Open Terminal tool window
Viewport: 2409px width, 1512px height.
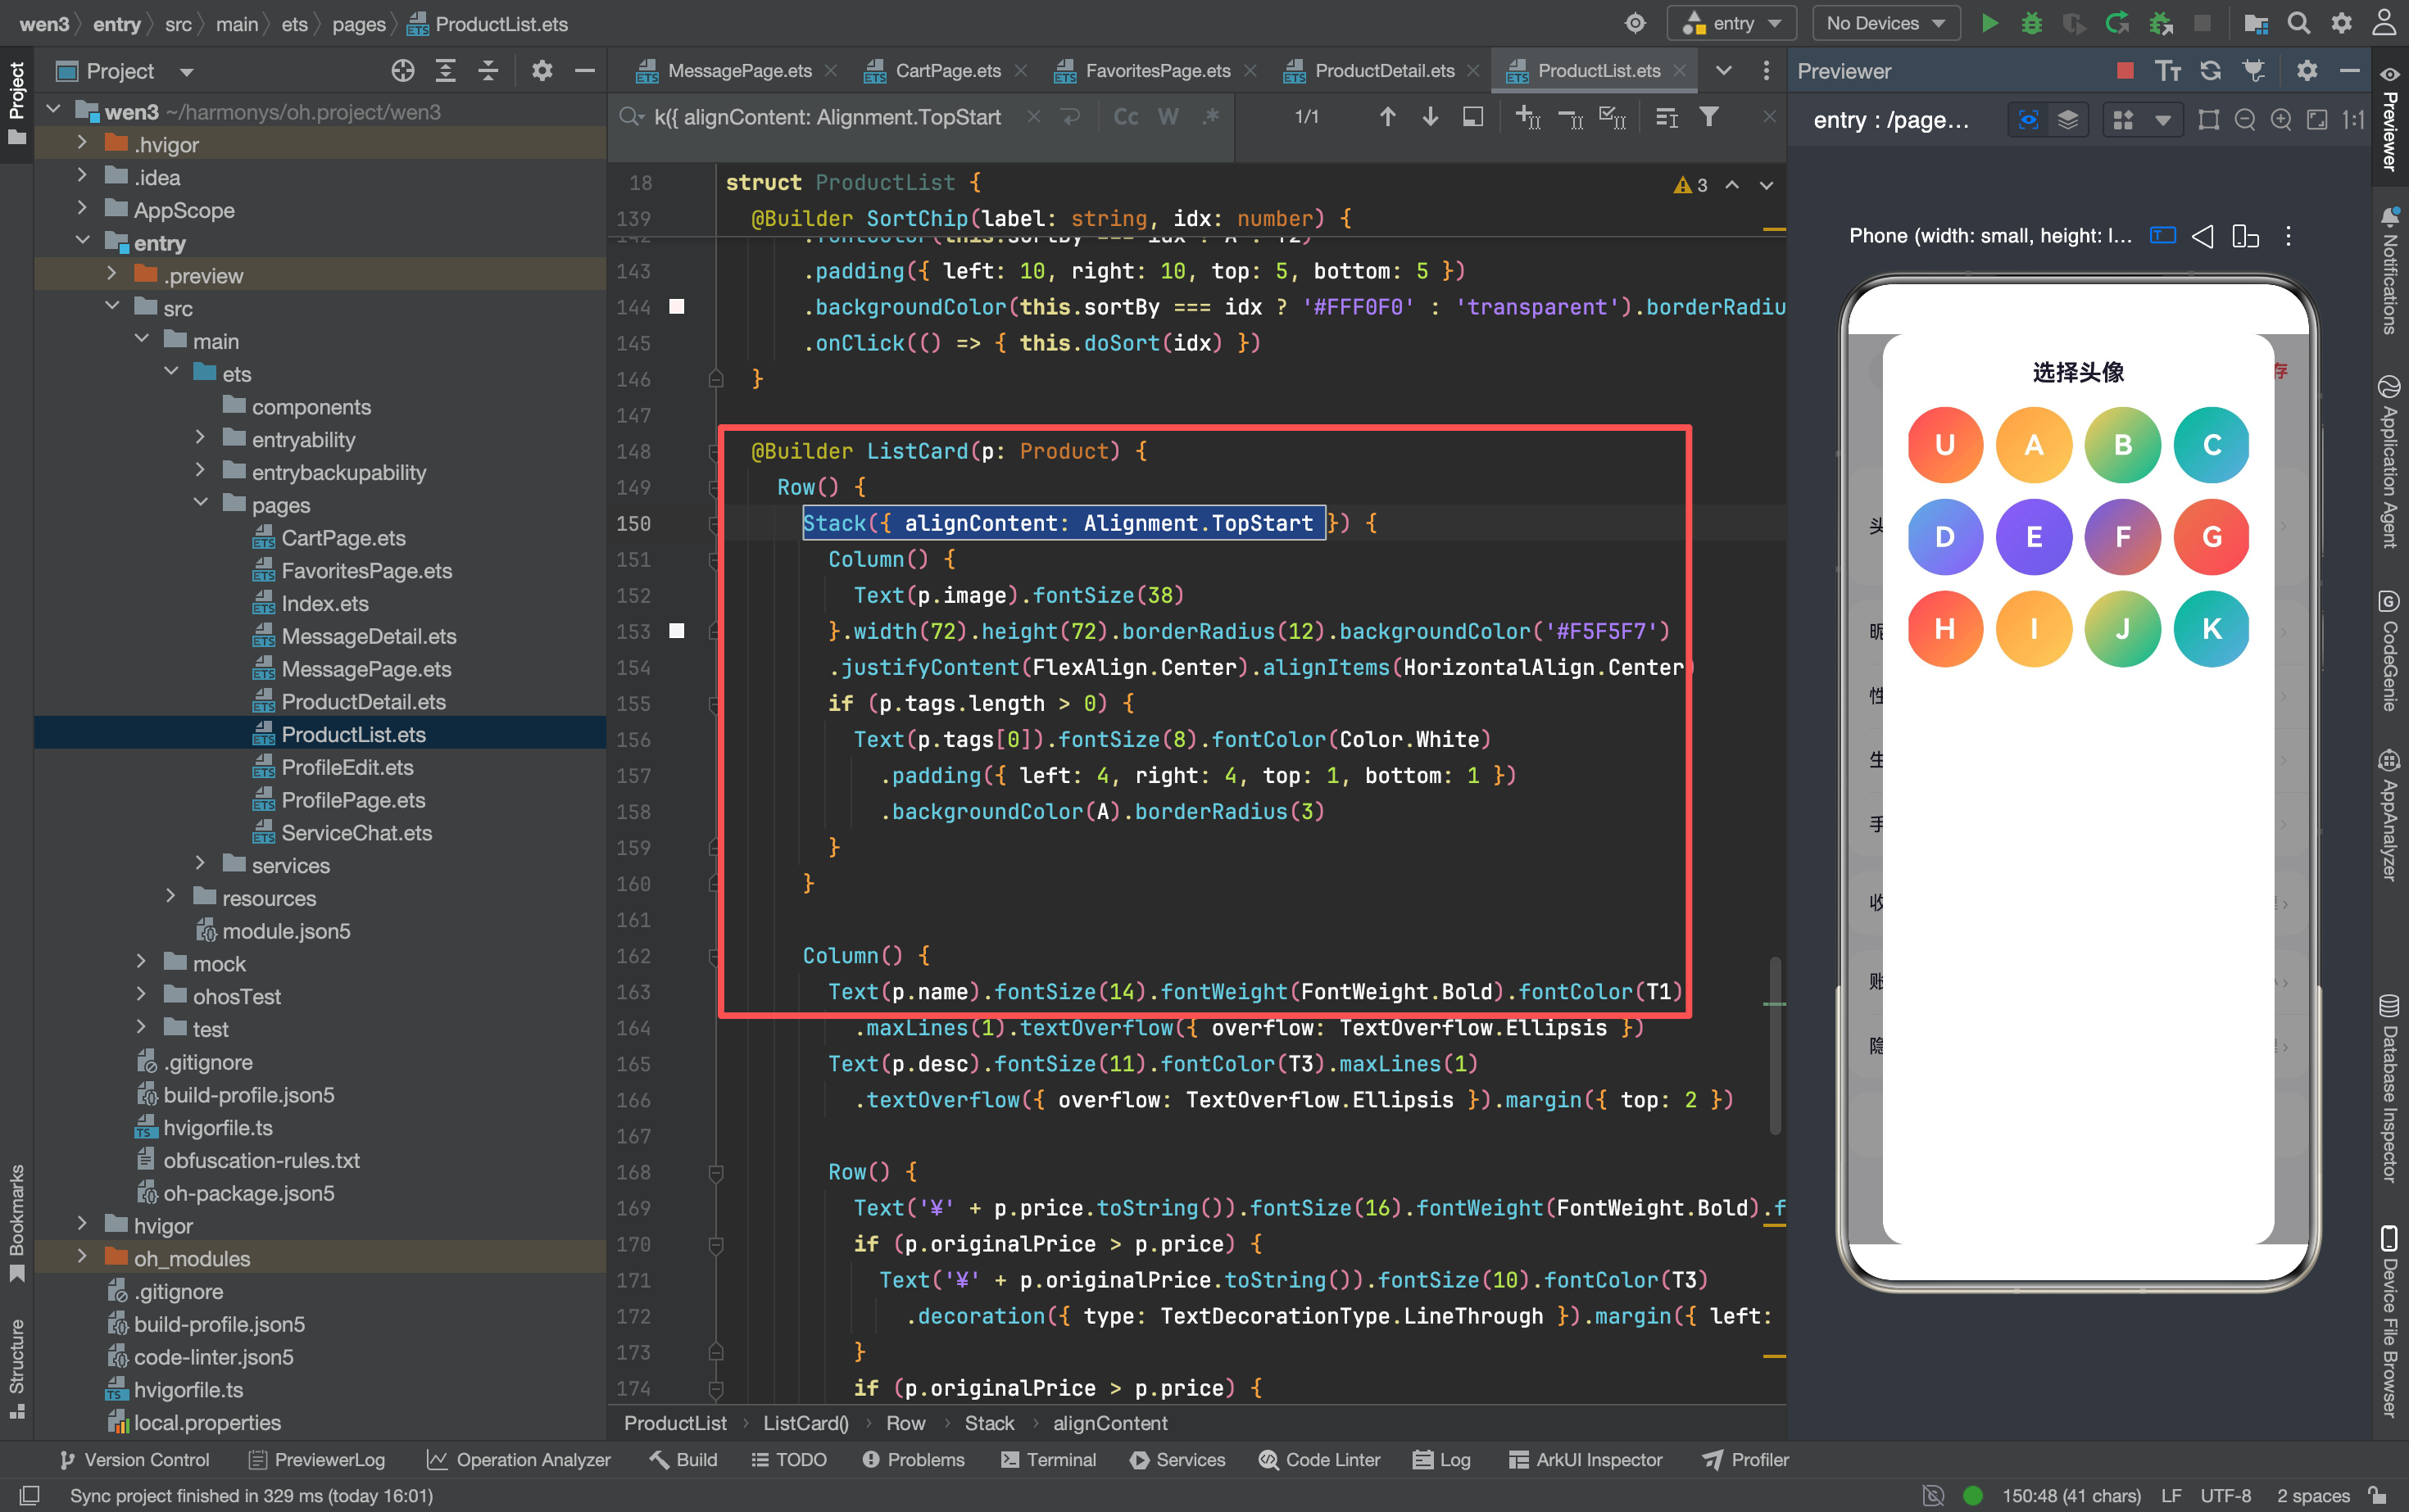(1049, 1459)
